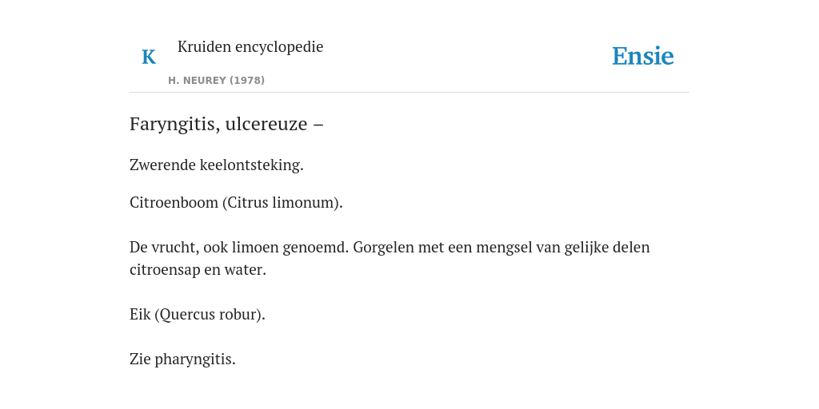The height and width of the screenshot is (409, 819).
Task: Open the Ensie logo homepage link
Action: [642, 57]
